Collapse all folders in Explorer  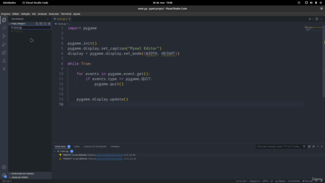49,24
